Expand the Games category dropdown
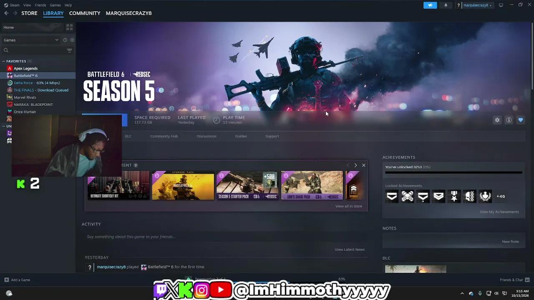534x300 pixels. click(x=31, y=40)
